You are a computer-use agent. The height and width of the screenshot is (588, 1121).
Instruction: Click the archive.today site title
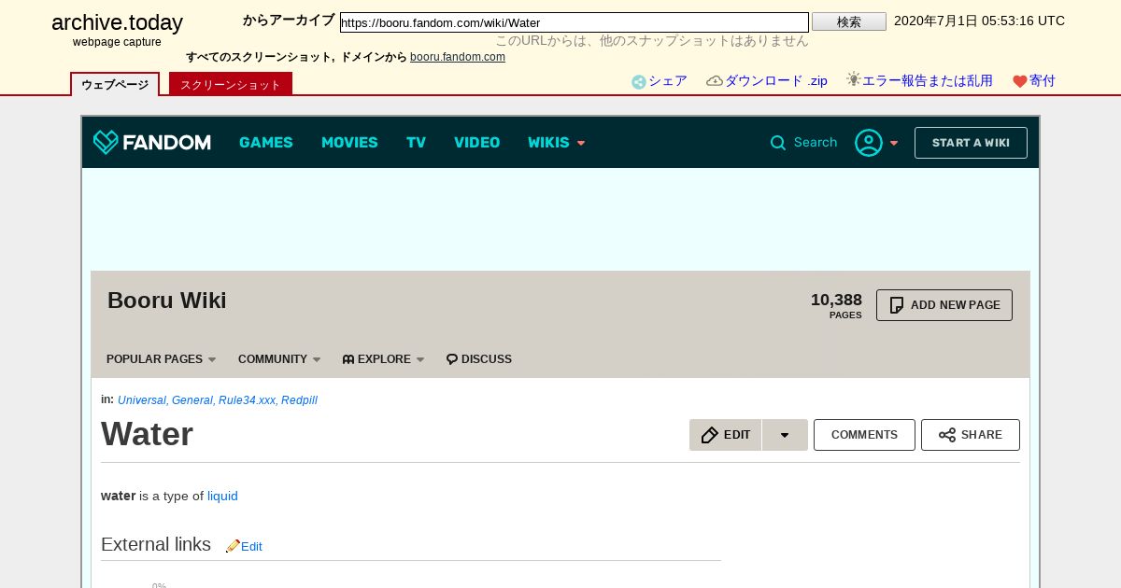(x=117, y=22)
